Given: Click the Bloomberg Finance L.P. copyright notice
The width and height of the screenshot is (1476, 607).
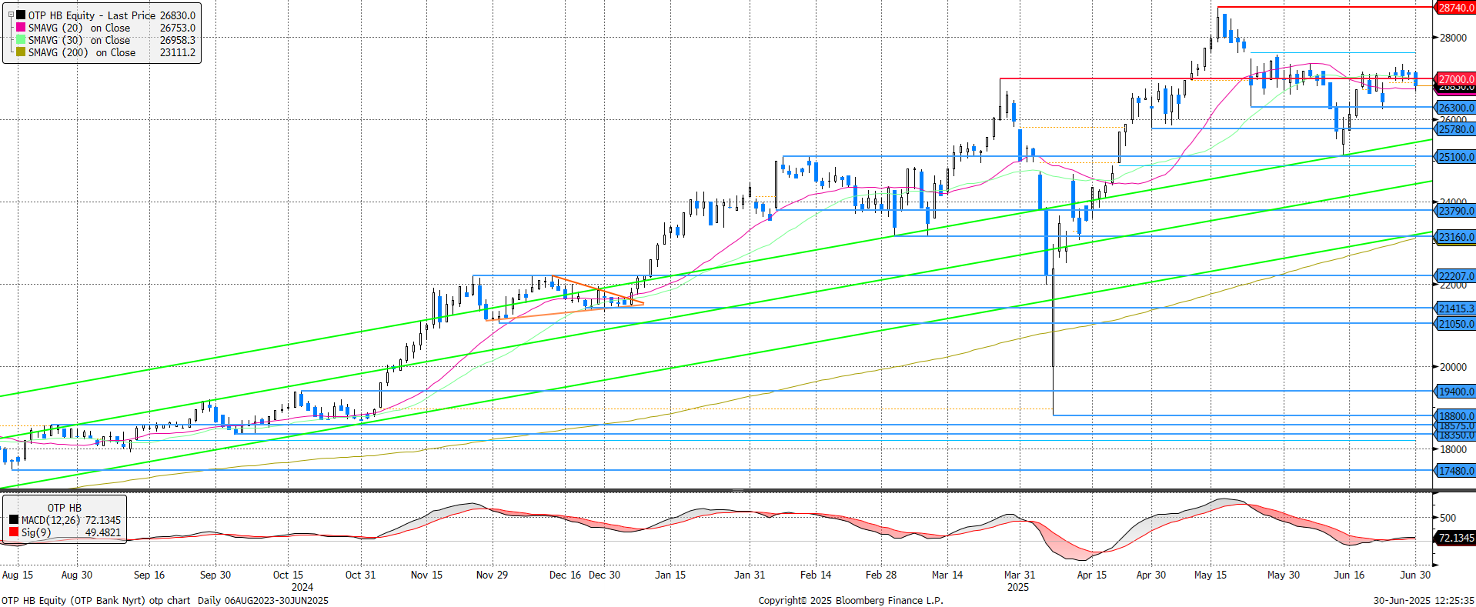Looking at the screenshot, I should tap(850, 600).
